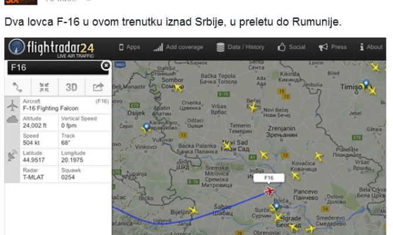The width and height of the screenshot is (393, 235).
Task: Select the yellow plane near Bijeljina
Action: point(194,210)
